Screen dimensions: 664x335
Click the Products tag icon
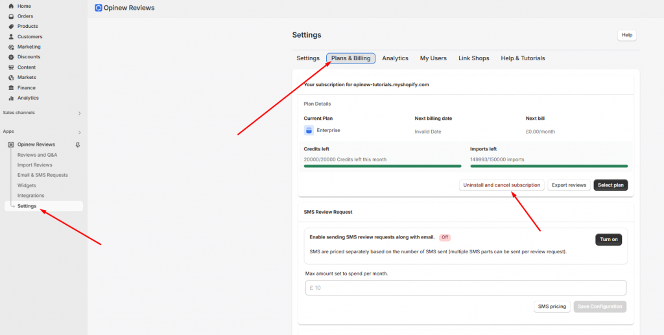[x=11, y=27]
